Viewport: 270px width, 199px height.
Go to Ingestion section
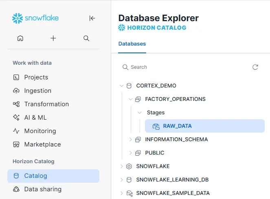pos(37,91)
